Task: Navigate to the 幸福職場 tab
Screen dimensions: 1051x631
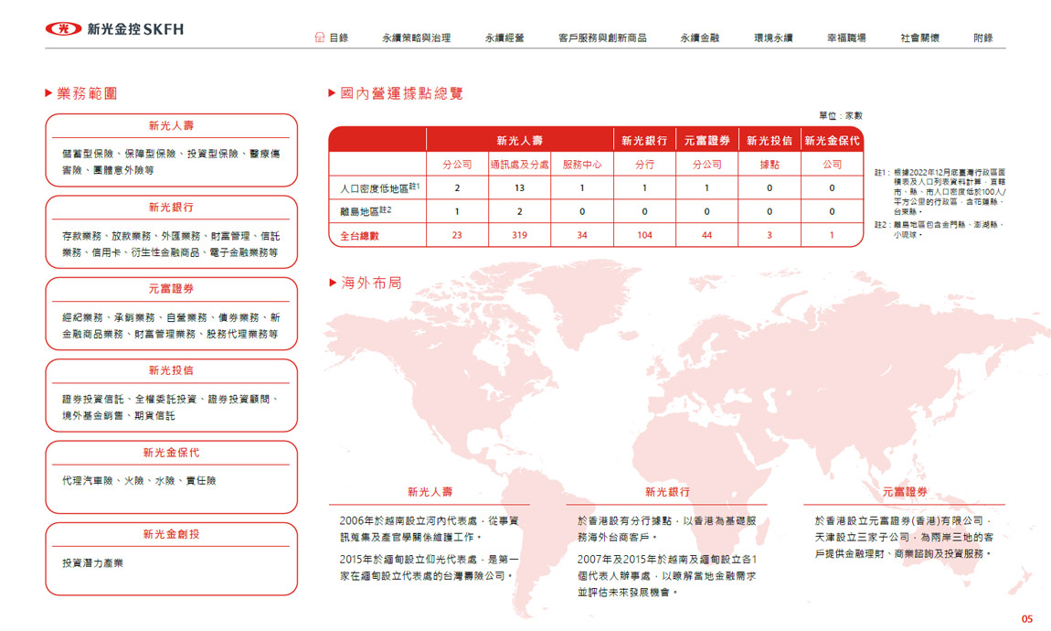Action: pyautogui.click(x=846, y=38)
